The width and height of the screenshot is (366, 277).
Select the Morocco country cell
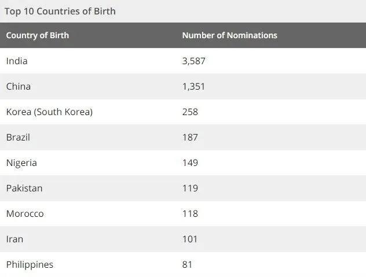point(25,214)
